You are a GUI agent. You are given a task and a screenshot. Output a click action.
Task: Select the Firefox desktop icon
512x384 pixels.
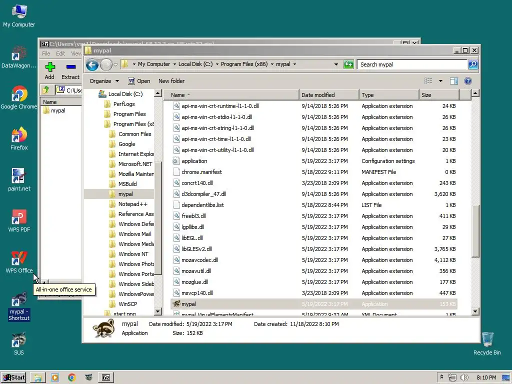pos(19,138)
